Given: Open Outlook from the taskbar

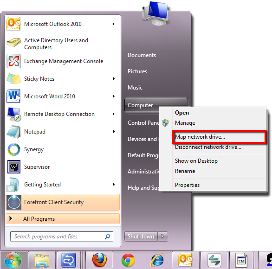Looking at the screenshot, I should coord(186,260).
